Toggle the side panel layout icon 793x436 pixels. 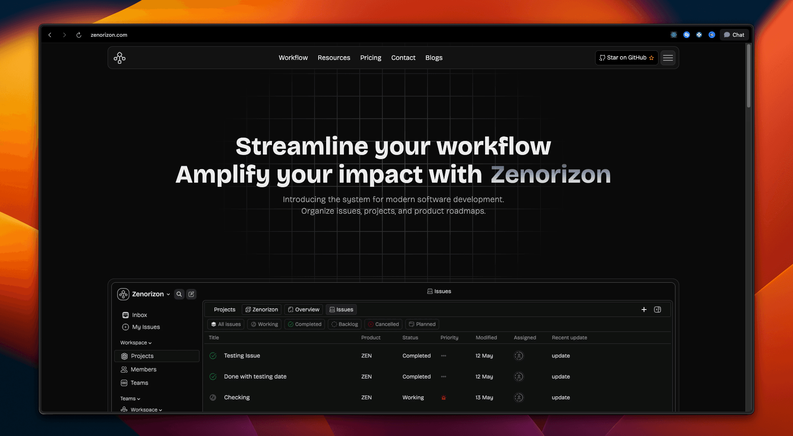point(657,310)
